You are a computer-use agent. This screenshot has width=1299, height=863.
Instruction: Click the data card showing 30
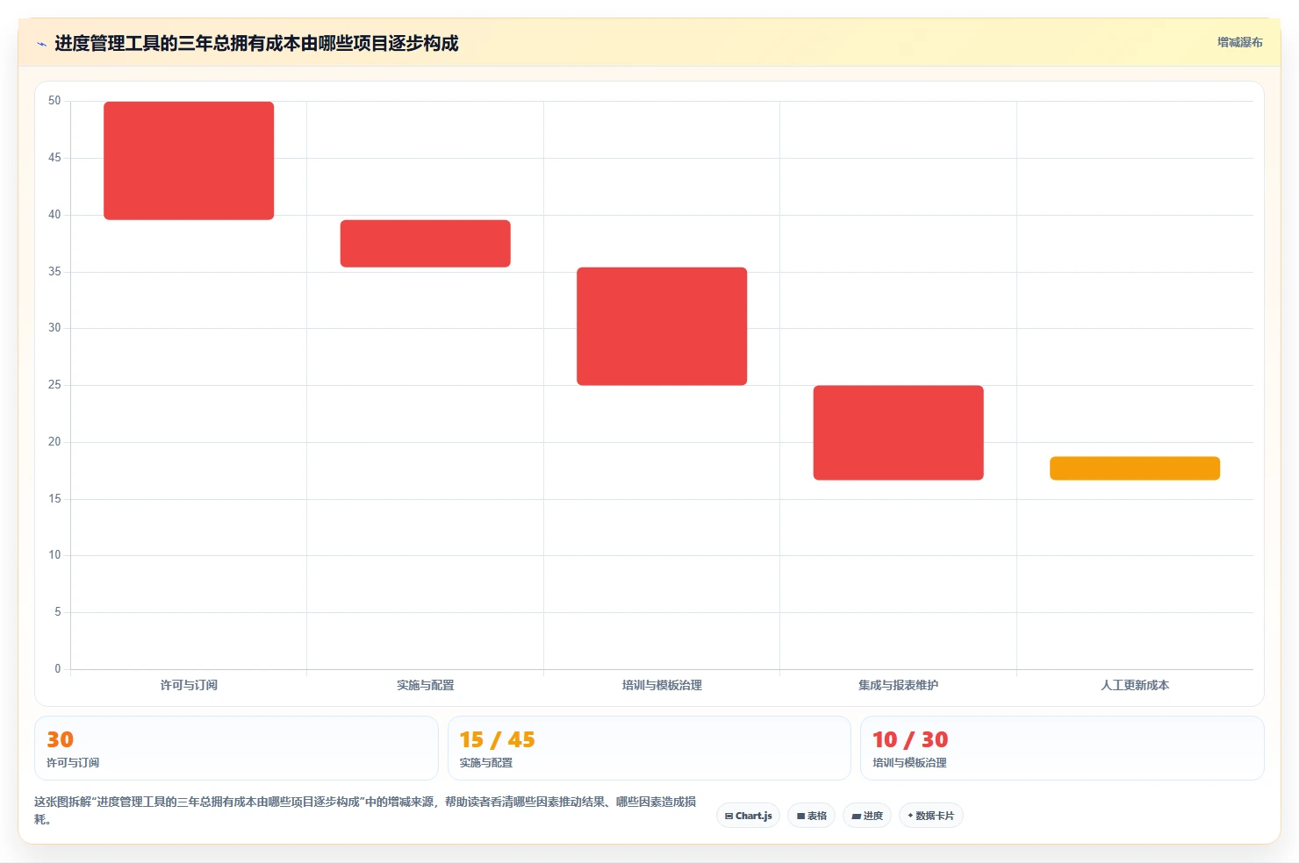(236, 748)
